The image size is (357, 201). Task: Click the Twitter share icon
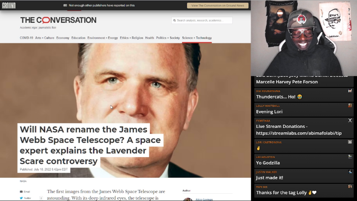22,198
